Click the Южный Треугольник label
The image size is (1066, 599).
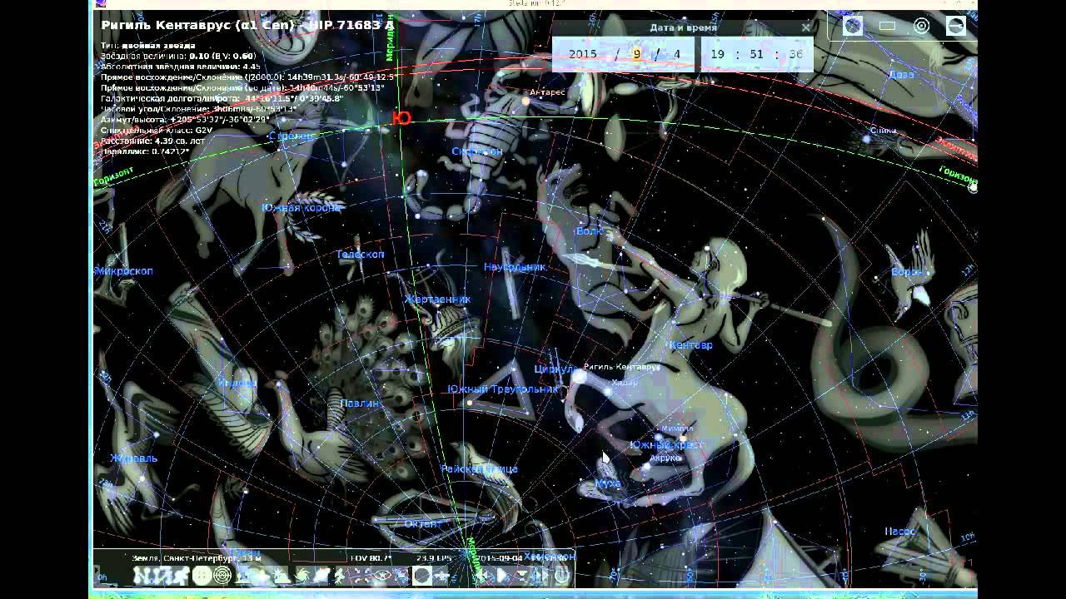(x=503, y=389)
